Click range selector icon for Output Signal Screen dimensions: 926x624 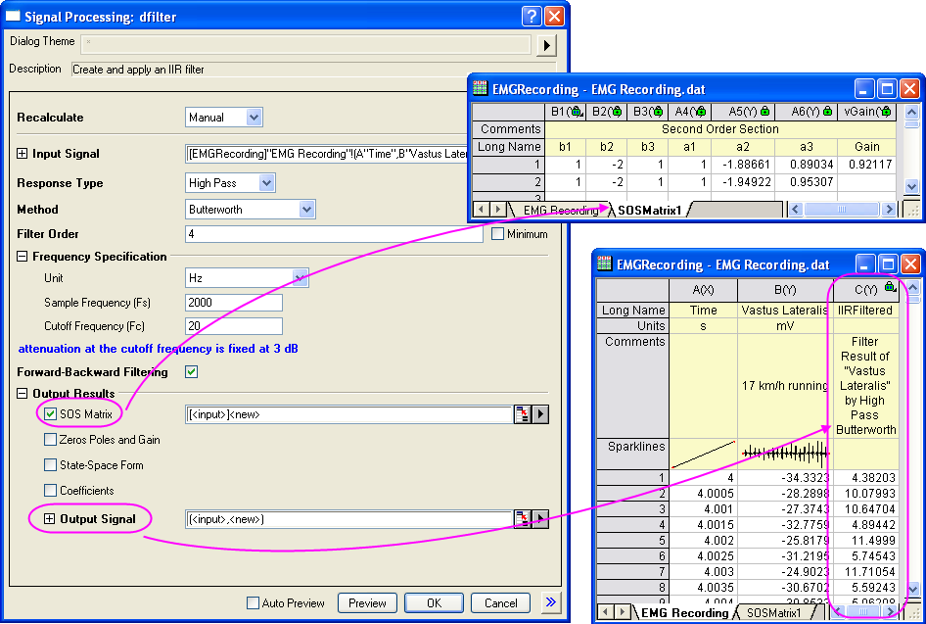(x=523, y=518)
